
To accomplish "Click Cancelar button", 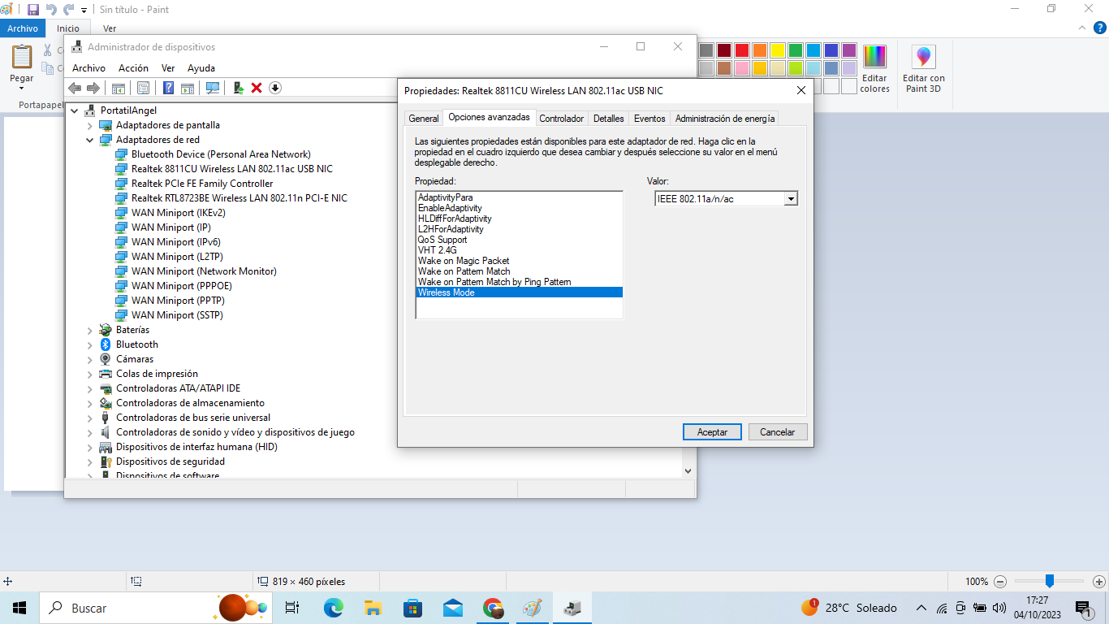I will pyautogui.click(x=777, y=432).
